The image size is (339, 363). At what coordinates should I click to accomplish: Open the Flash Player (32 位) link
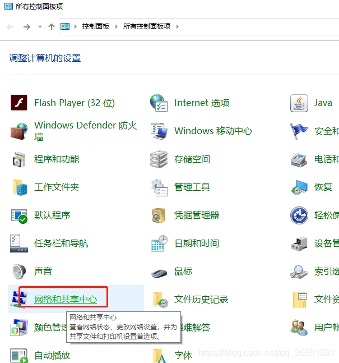[x=75, y=103]
